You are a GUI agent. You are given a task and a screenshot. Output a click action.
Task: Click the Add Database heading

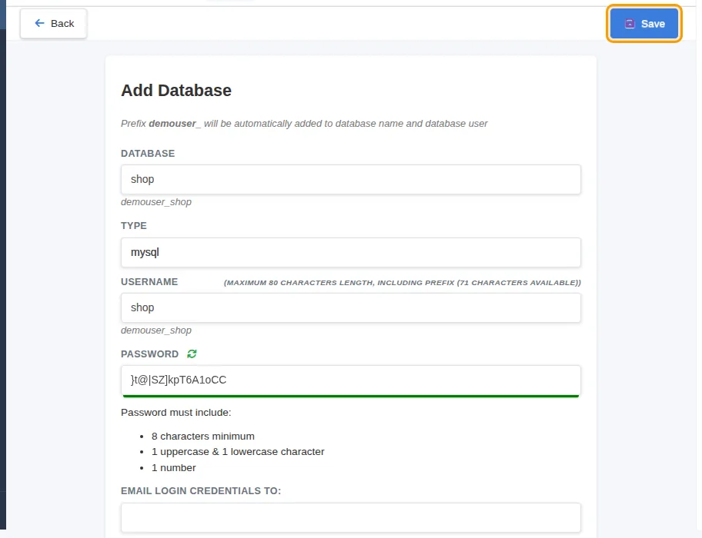(x=176, y=90)
